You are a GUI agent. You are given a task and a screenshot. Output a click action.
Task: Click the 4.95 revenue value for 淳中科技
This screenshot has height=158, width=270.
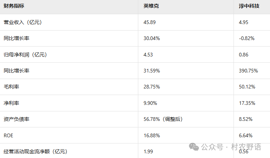[x=243, y=22]
